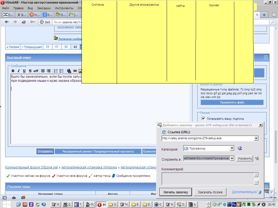Click the 'Прикрепить файл' button
Screen dimensions: 278x208
(x=232, y=102)
